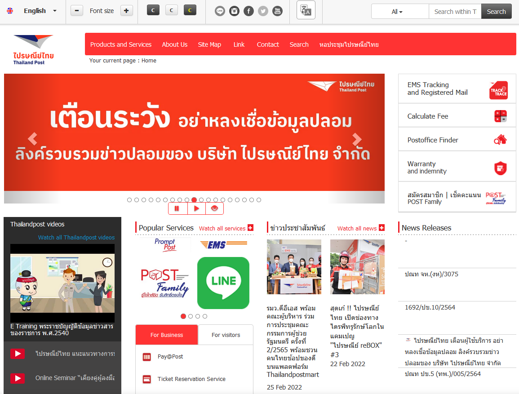519x394 pixels.
Task: Select the second Popular Services page dot
Action: pos(191,316)
